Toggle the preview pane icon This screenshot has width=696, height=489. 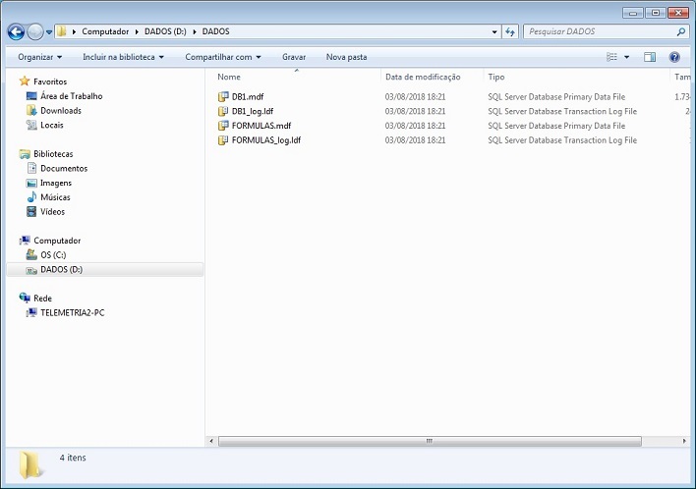650,57
